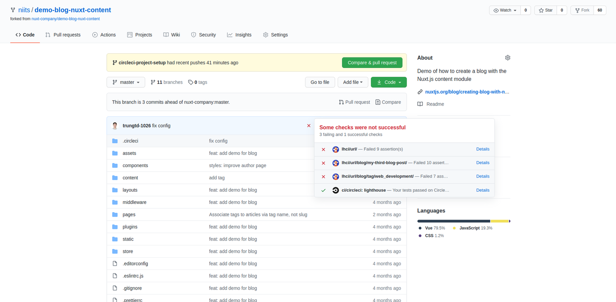Click the 0 tags icon link

tap(191, 82)
